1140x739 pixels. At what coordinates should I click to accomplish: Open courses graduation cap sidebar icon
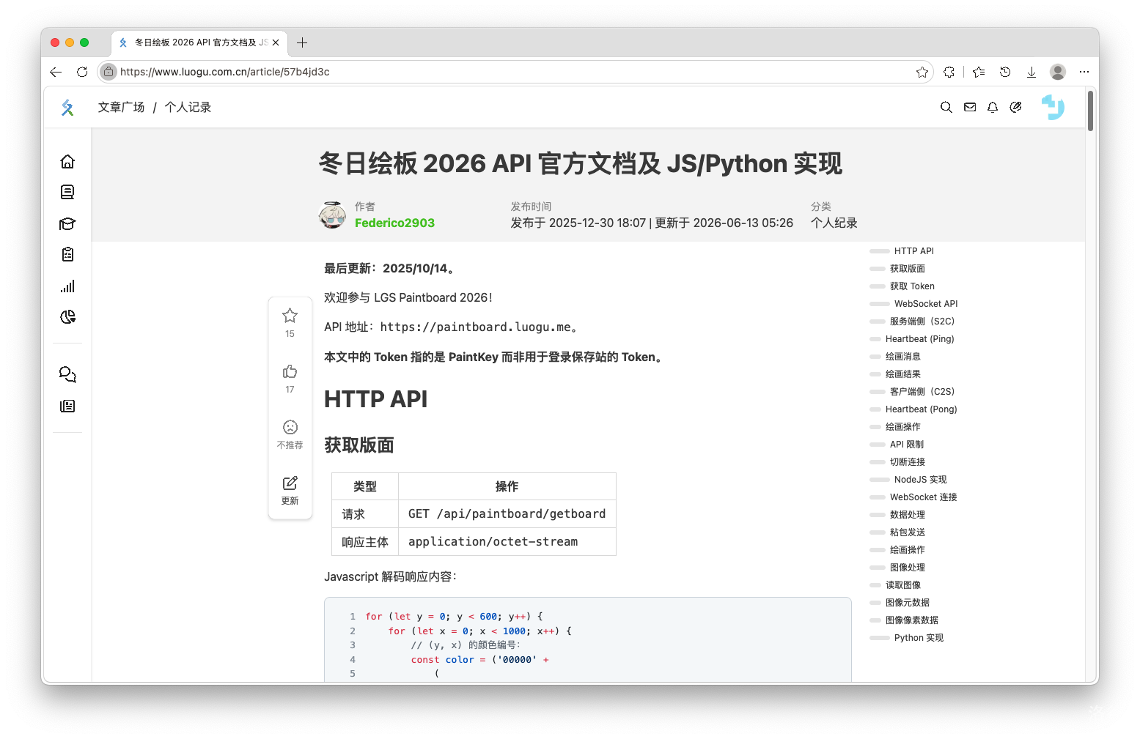point(67,223)
